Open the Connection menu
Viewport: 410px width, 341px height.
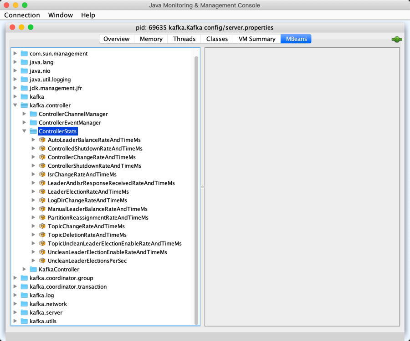tap(22, 15)
